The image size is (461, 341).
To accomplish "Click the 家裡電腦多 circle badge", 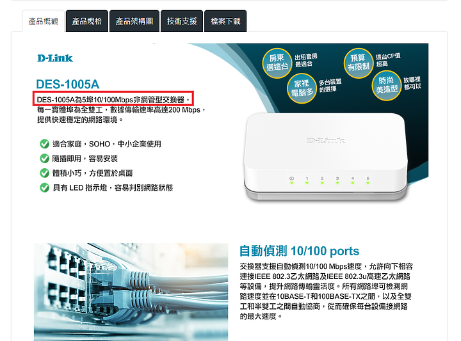I will [302, 88].
